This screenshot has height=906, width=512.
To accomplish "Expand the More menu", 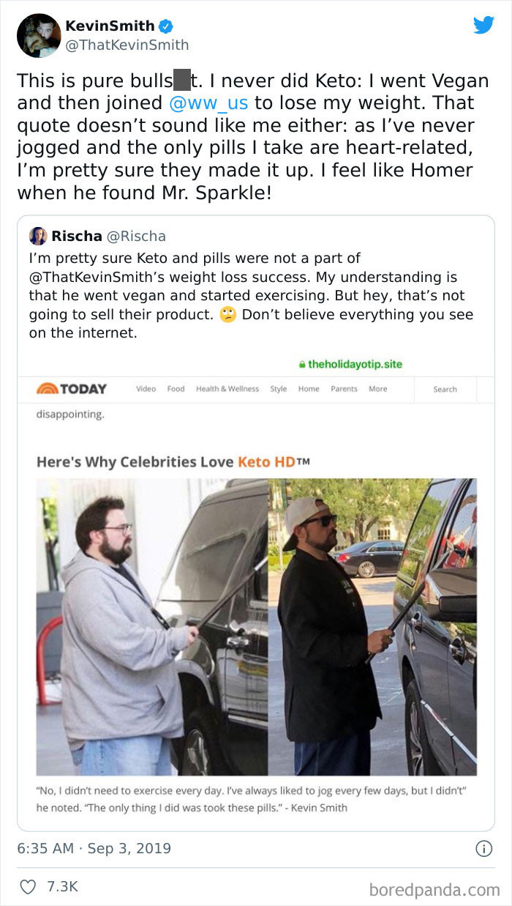I will (x=377, y=389).
